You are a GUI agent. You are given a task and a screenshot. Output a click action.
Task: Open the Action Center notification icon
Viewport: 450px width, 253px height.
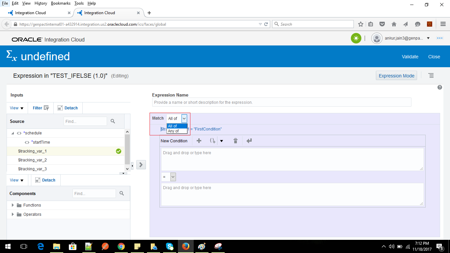(x=439, y=246)
